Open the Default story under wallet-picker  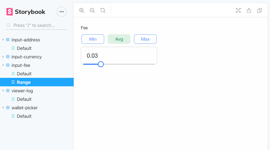click(37, 116)
